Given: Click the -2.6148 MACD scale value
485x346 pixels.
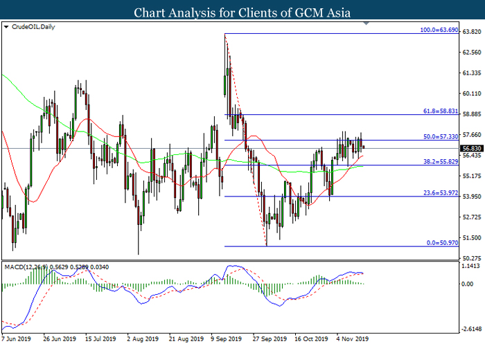Looking at the screenshot, I should pos(471,329).
